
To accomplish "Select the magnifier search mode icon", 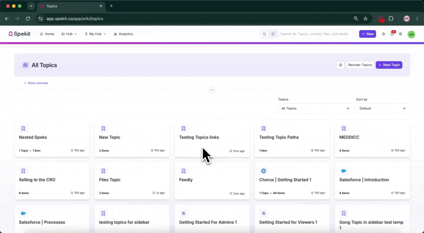I will pyautogui.click(x=265, y=34).
